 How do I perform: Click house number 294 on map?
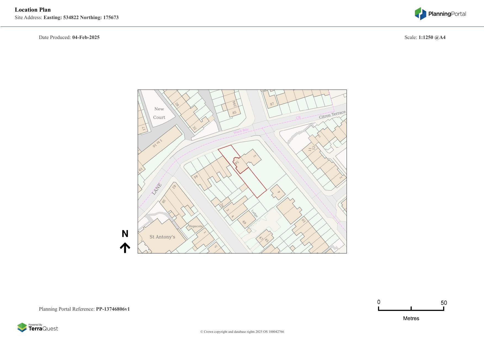click(x=235, y=104)
